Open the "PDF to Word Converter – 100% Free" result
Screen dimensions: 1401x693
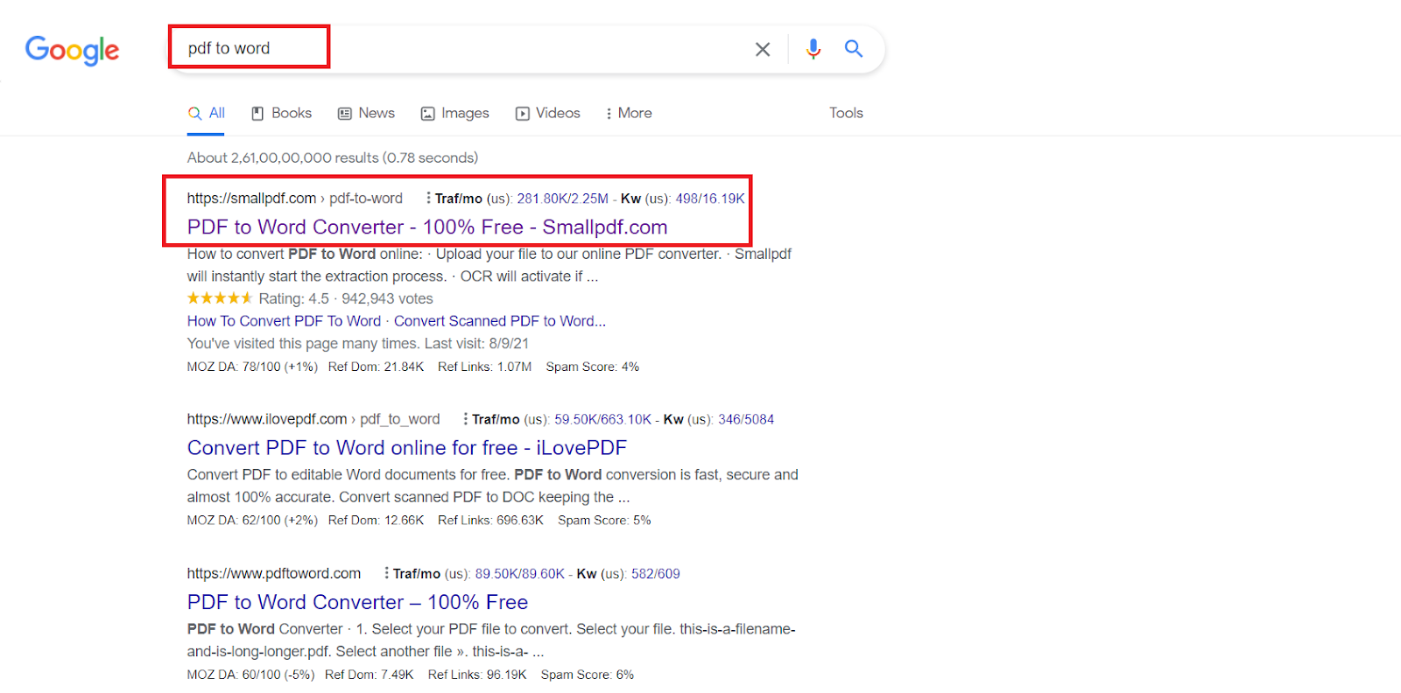coord(357,602)
